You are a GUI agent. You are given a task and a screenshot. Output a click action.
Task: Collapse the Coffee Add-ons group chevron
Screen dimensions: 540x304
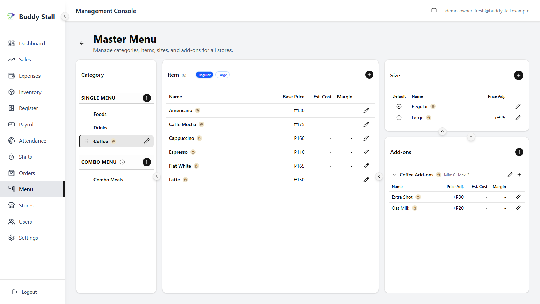[394, 175]
